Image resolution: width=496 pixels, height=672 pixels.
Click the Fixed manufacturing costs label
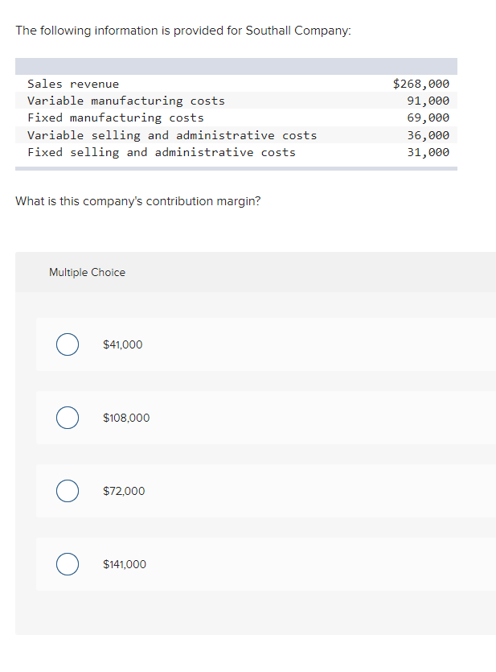[116, 117]
